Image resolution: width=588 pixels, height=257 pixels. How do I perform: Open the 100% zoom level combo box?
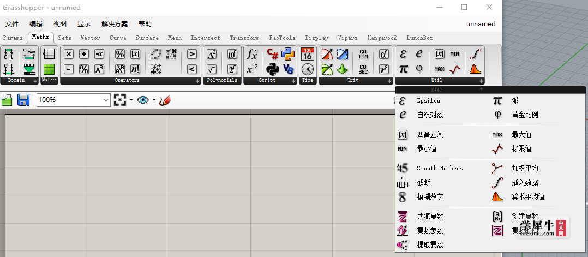click(x=74, y=100)
